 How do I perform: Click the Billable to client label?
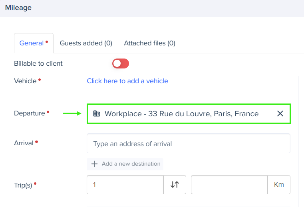pos(38,63)
